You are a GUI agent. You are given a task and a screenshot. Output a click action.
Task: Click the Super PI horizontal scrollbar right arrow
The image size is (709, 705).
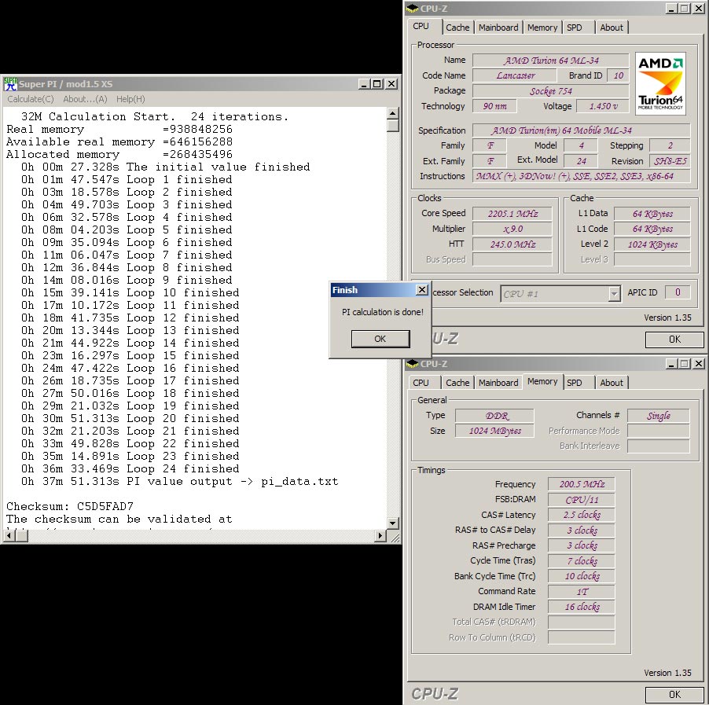(x=380, y=536)
